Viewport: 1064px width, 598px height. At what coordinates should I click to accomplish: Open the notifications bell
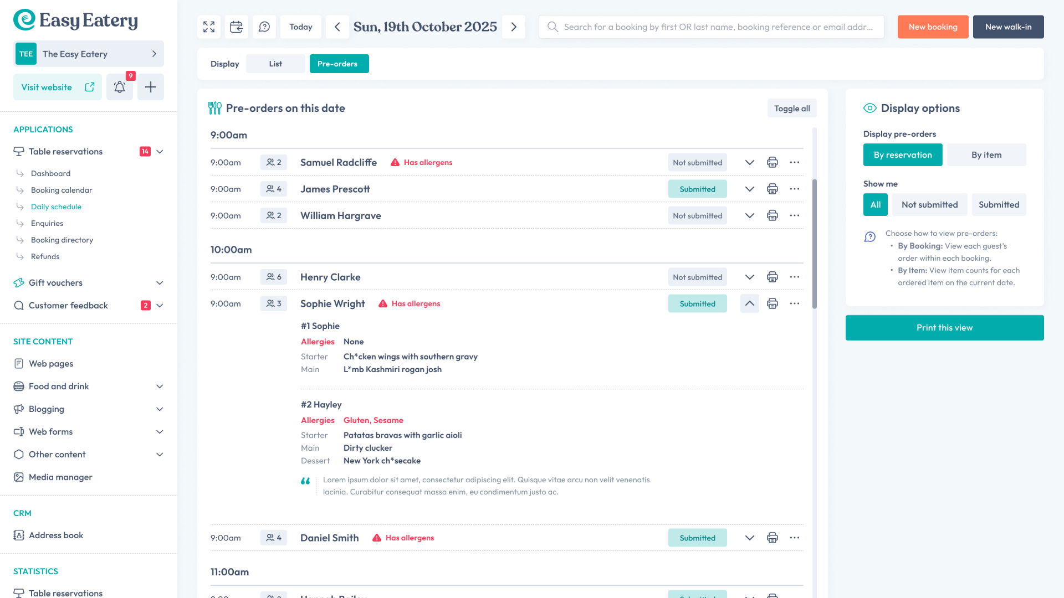point(120,87)
